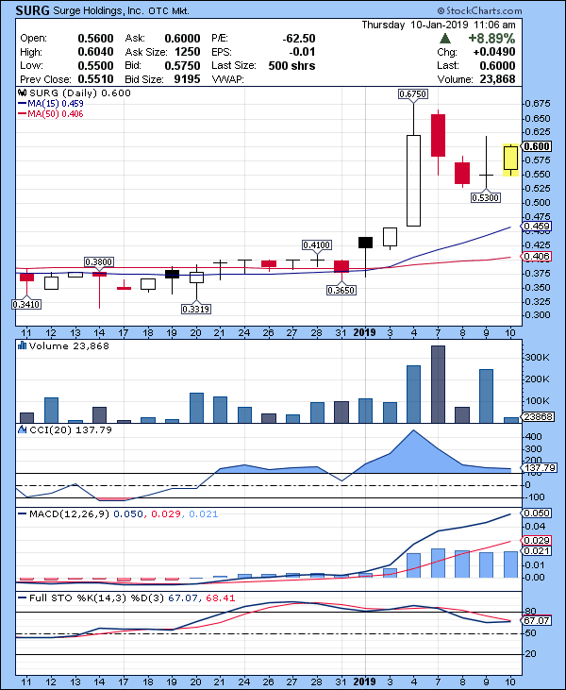Click the blue MA(15) legend line
This screenshot has width=566, height=690.
click(x=22, y=104)
